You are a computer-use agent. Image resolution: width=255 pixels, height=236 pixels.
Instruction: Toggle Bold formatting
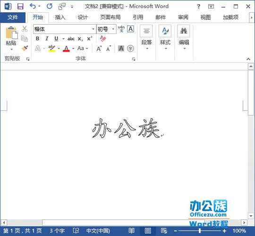(38, 39)
